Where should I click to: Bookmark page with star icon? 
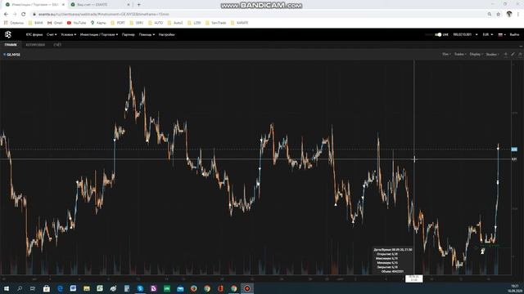(x=499, y=15)
